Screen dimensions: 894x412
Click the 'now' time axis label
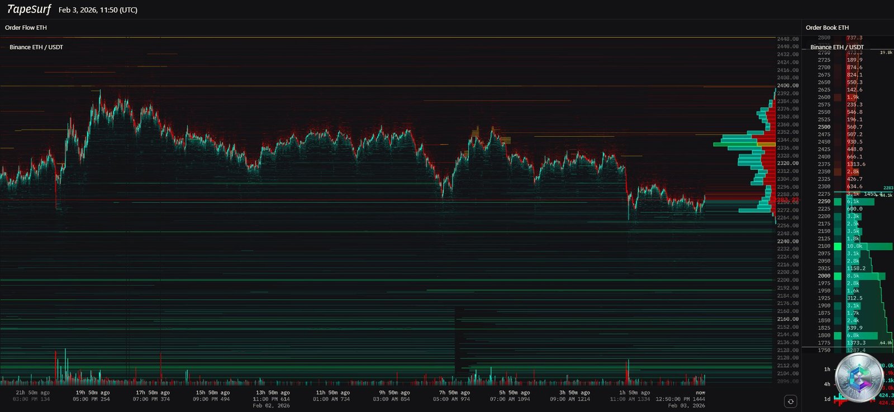tap(700, 392)
